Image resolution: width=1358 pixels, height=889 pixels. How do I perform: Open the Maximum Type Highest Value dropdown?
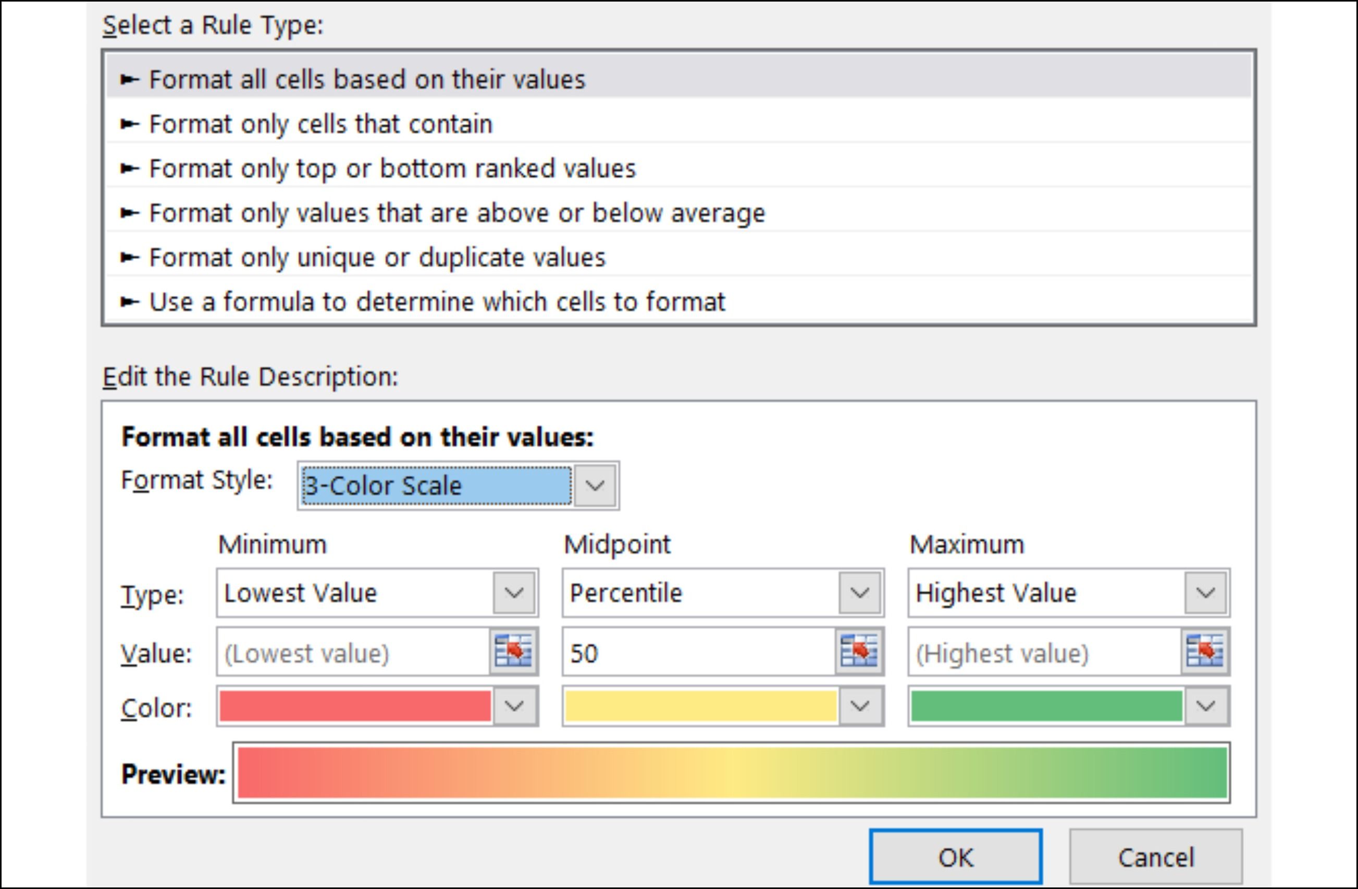[1206, 593]
